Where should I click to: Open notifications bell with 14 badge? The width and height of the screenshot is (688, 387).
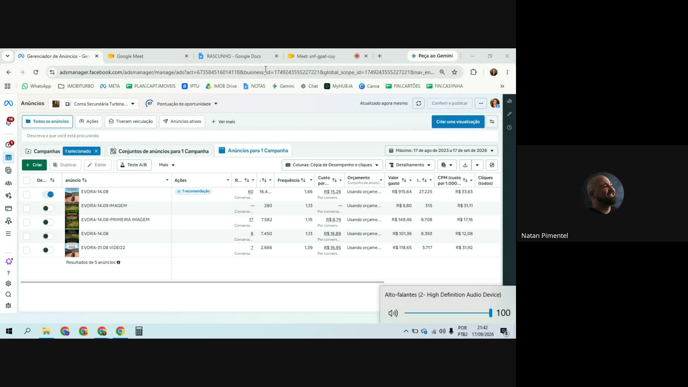pyautogui.click(x=9, y=122)
